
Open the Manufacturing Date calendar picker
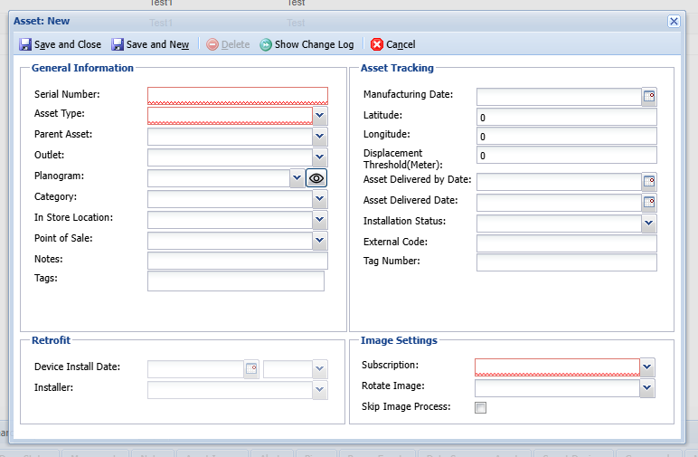click(x=649, y=96)
